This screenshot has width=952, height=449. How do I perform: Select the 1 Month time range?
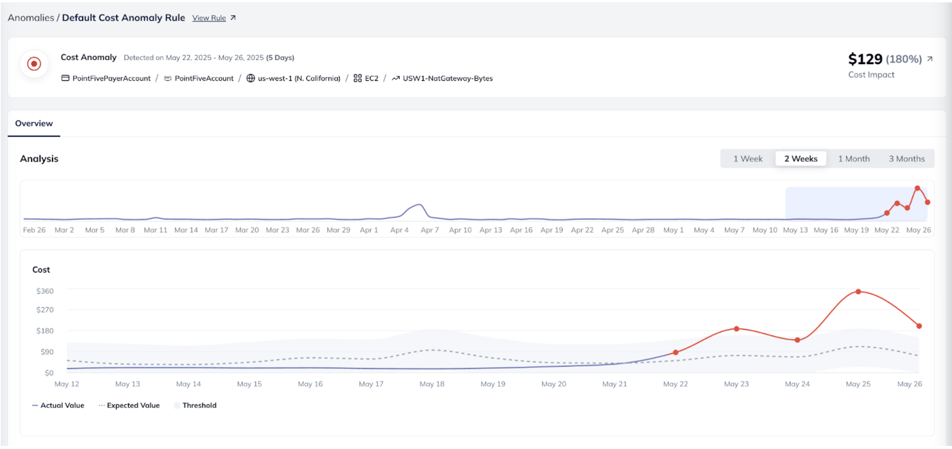point(854,159)
